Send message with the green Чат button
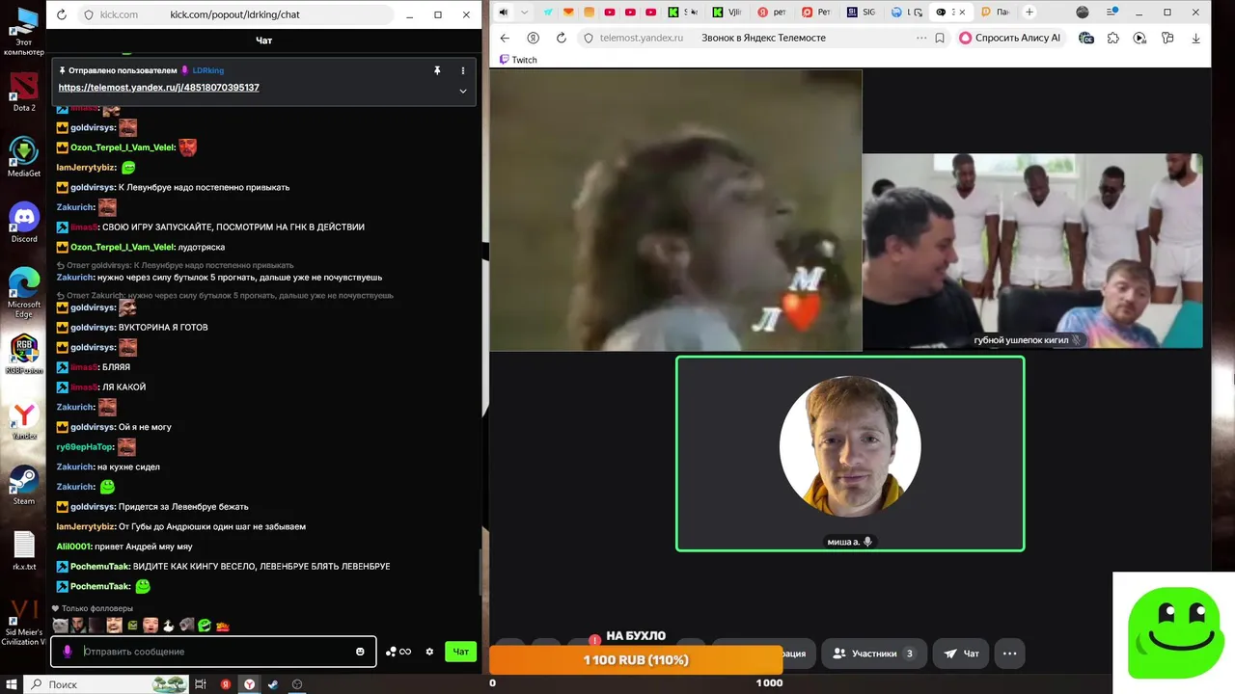Viewport: 1235px width, 694px height. pos(460,652)
